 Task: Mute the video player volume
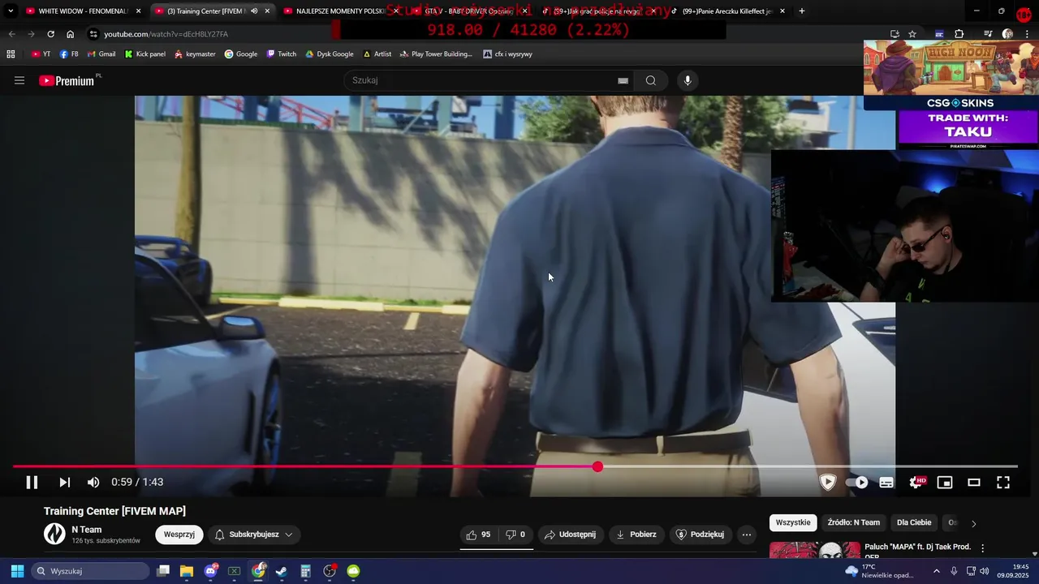93,482
